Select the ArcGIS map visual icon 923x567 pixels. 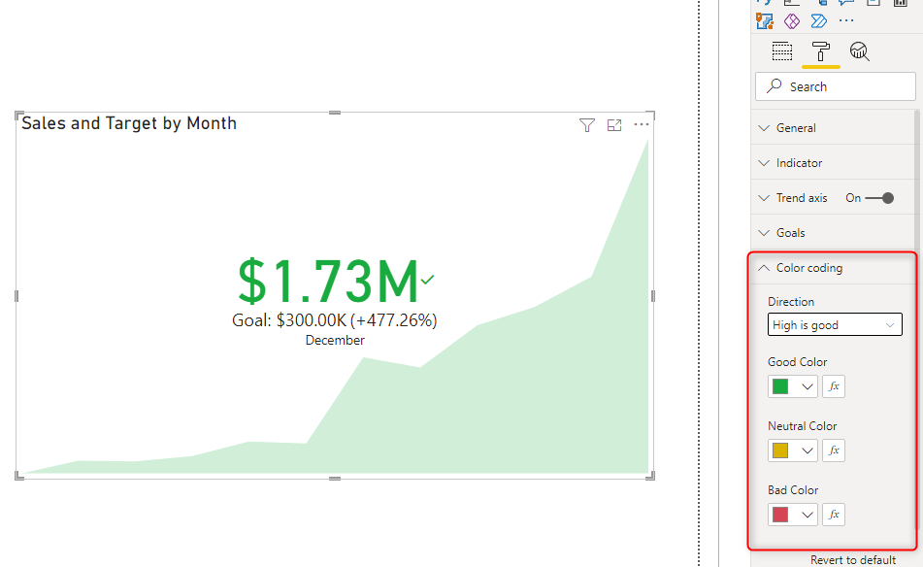click(765, 20)
